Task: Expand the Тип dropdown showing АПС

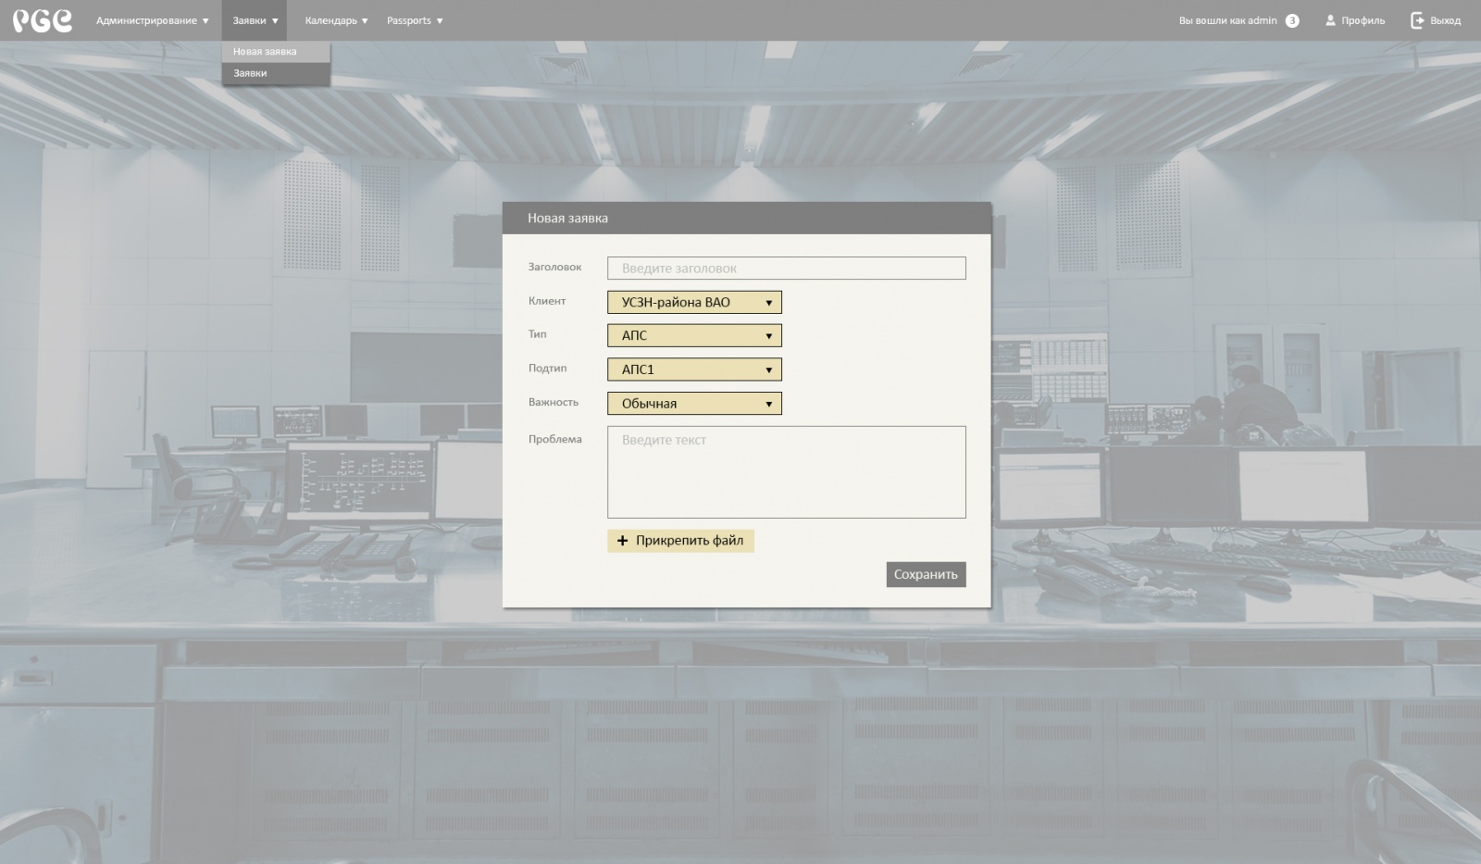Action: (x=694, y=335)
